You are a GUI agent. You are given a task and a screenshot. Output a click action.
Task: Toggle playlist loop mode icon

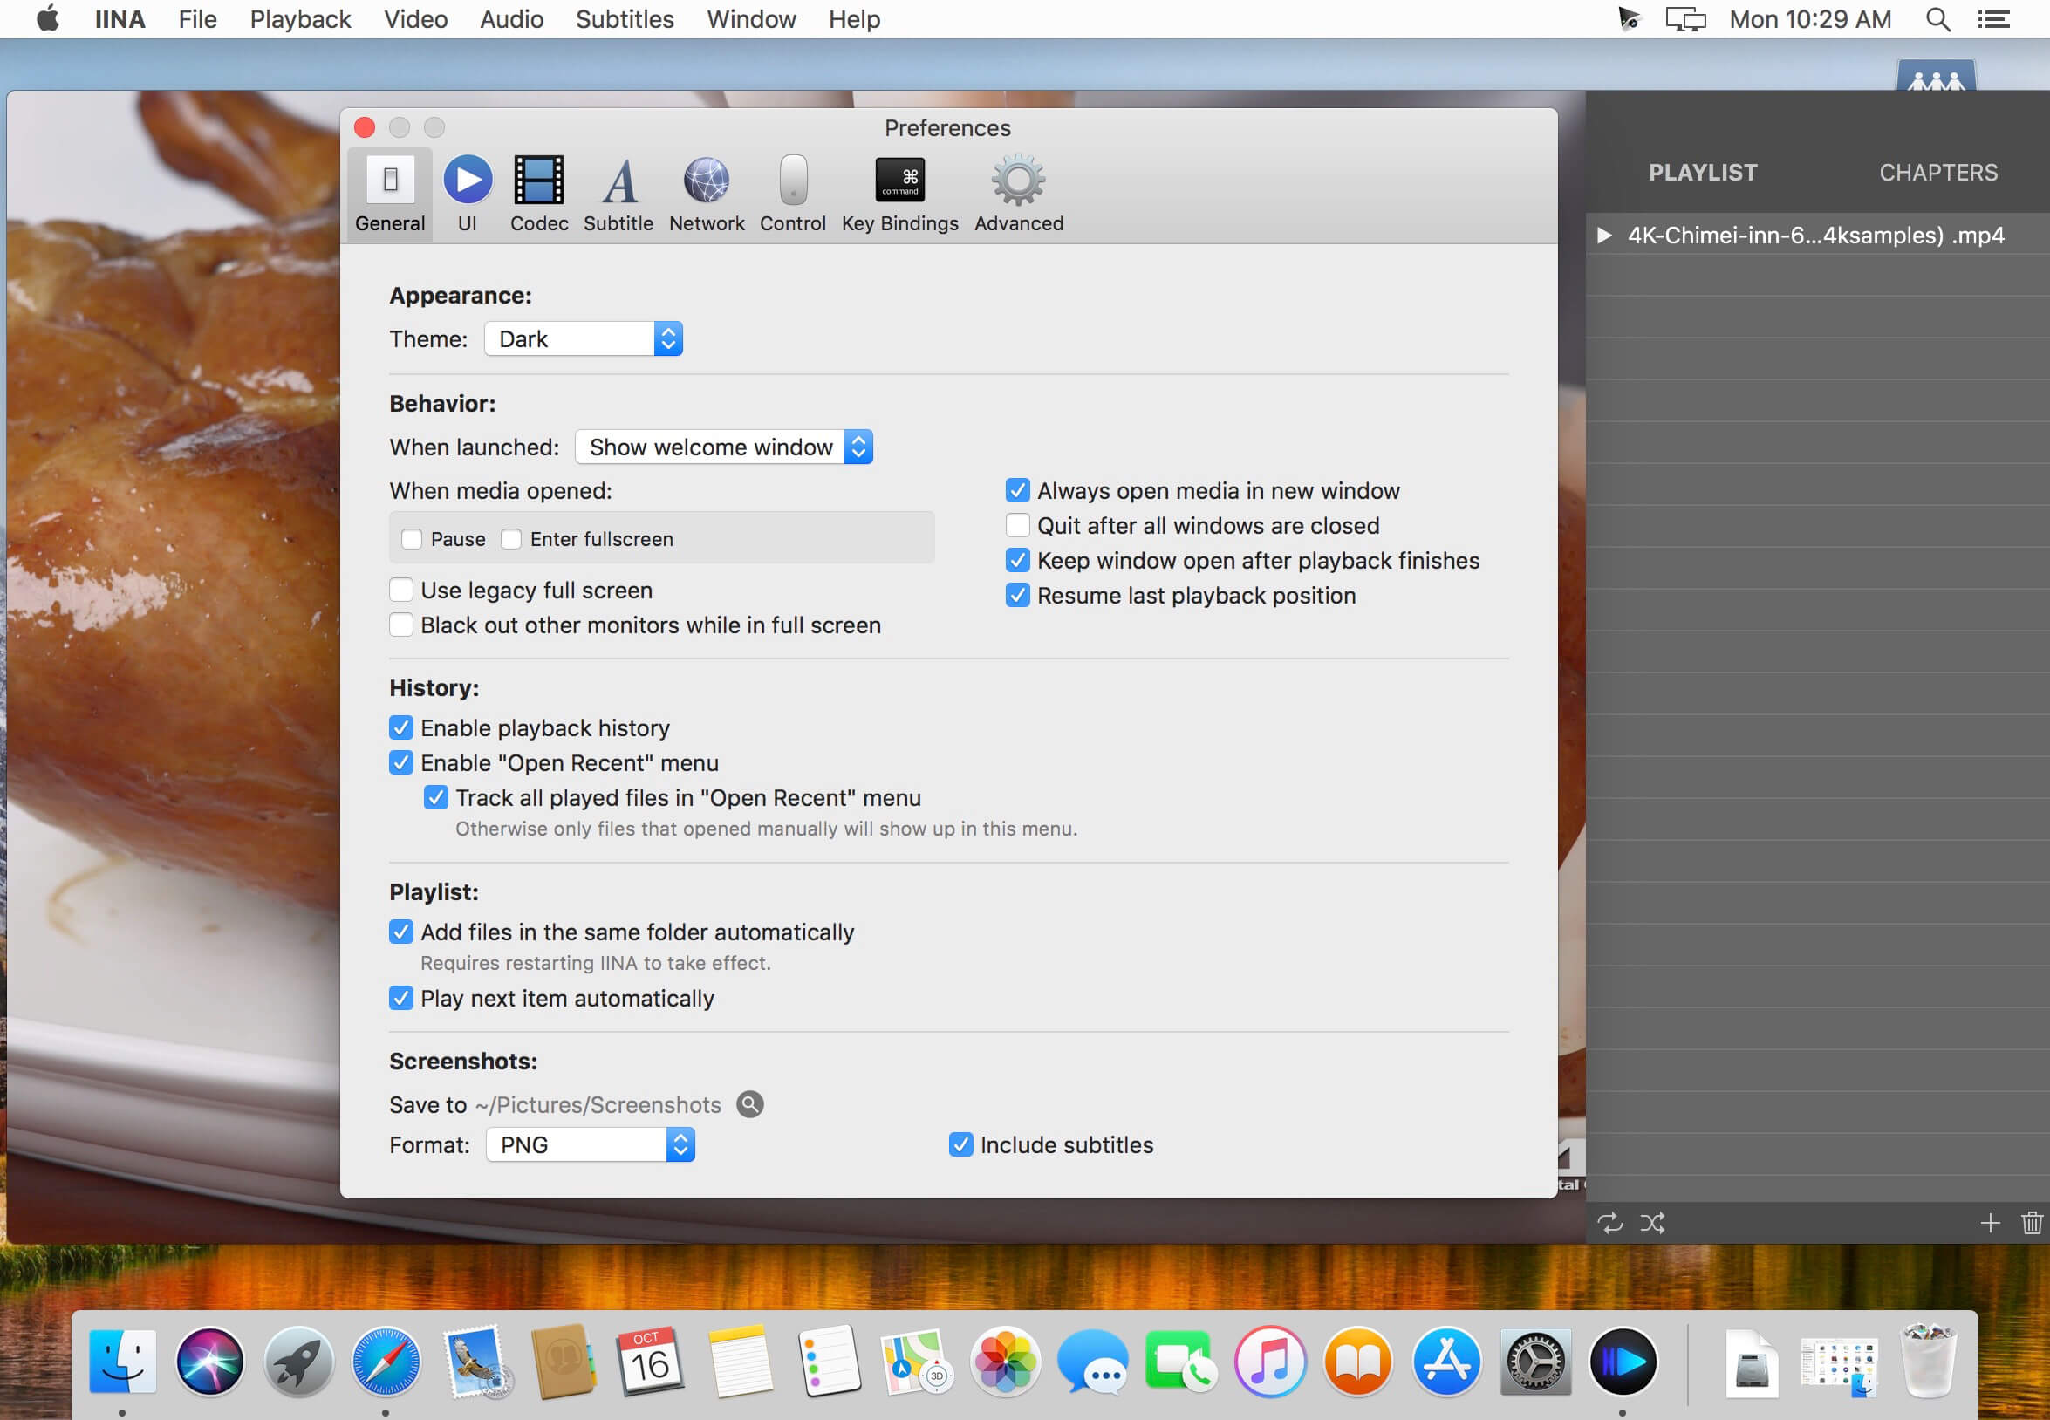pyautogui.click(x=1609, y=1223)
